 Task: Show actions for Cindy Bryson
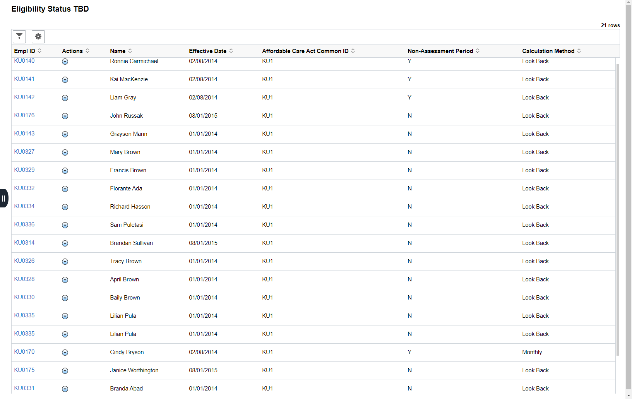65,353
